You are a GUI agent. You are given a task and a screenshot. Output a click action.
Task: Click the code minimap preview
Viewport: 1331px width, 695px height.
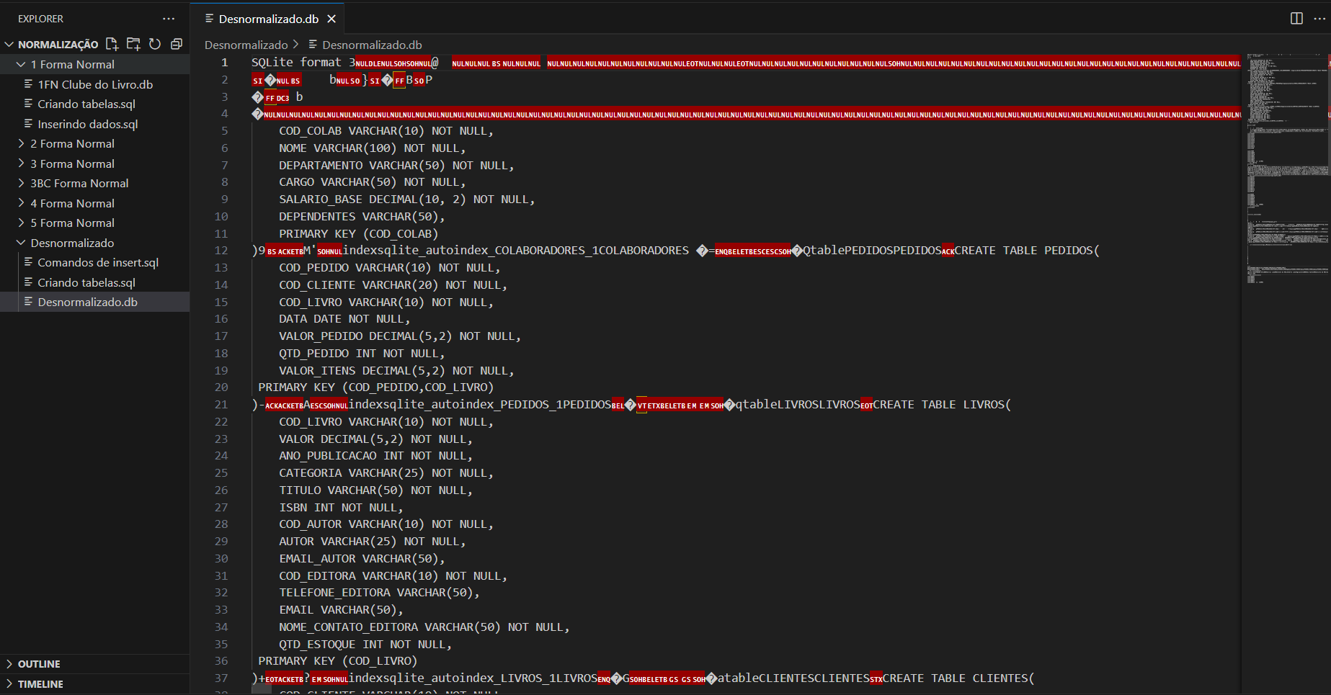[1287, 169]
